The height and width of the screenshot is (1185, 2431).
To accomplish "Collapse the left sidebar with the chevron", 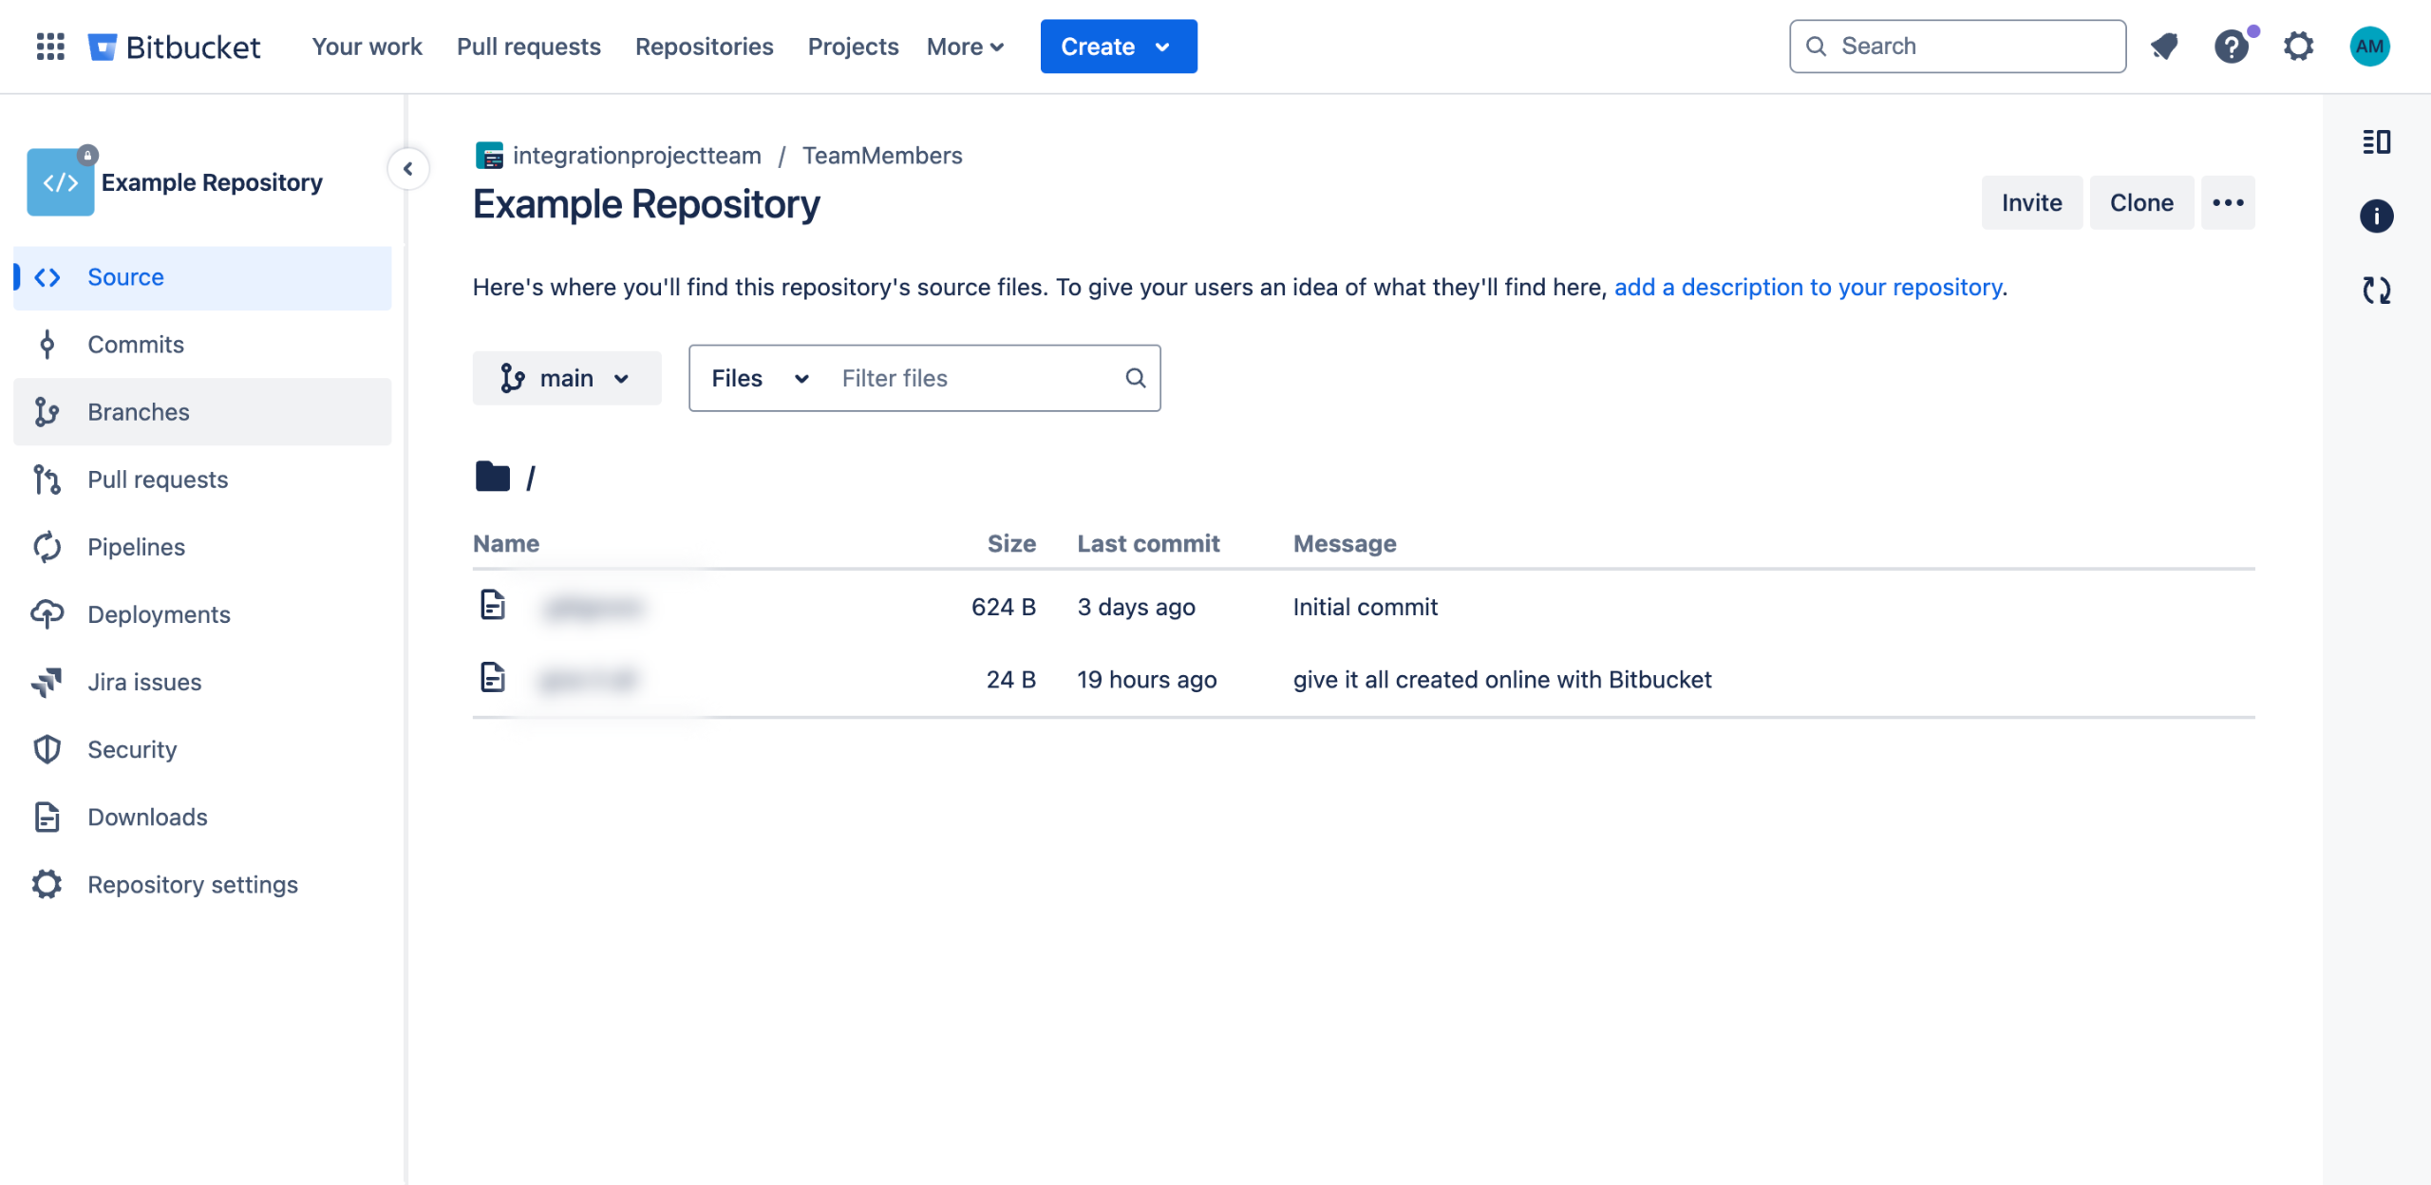I will coord(408,169).
